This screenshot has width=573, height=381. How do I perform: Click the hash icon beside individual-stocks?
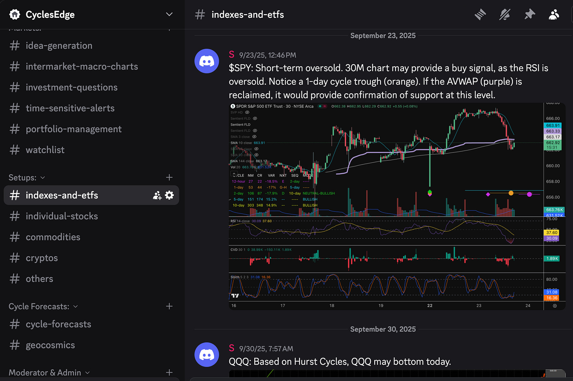pos(15,216)
